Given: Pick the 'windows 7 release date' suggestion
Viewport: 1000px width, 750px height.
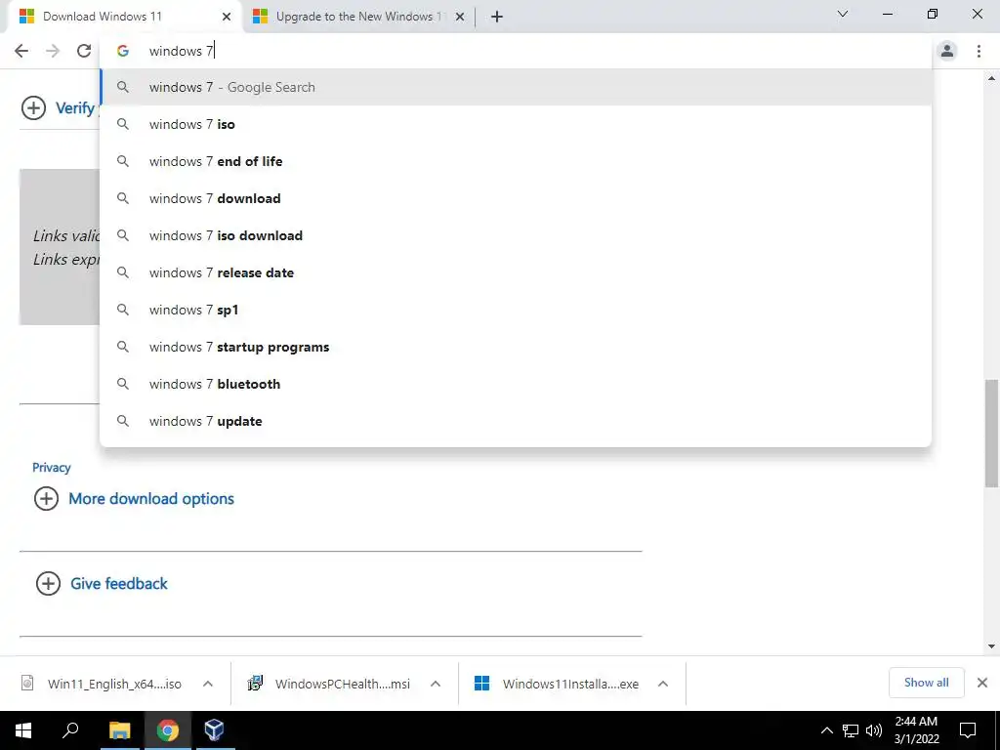Looking at the screenshot, I should point(516,272).
